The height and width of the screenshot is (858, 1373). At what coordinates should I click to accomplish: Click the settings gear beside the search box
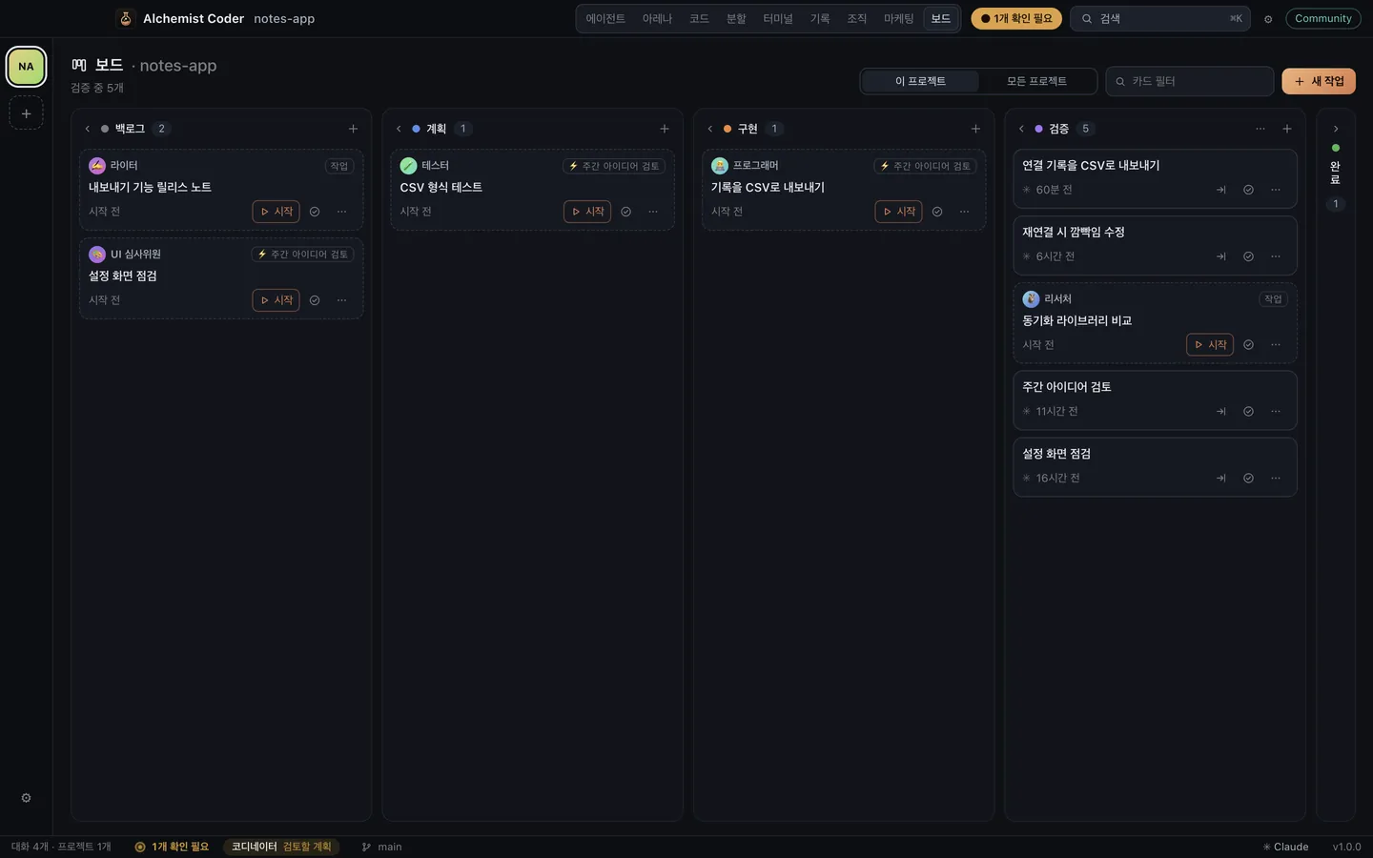[1268, 19]
